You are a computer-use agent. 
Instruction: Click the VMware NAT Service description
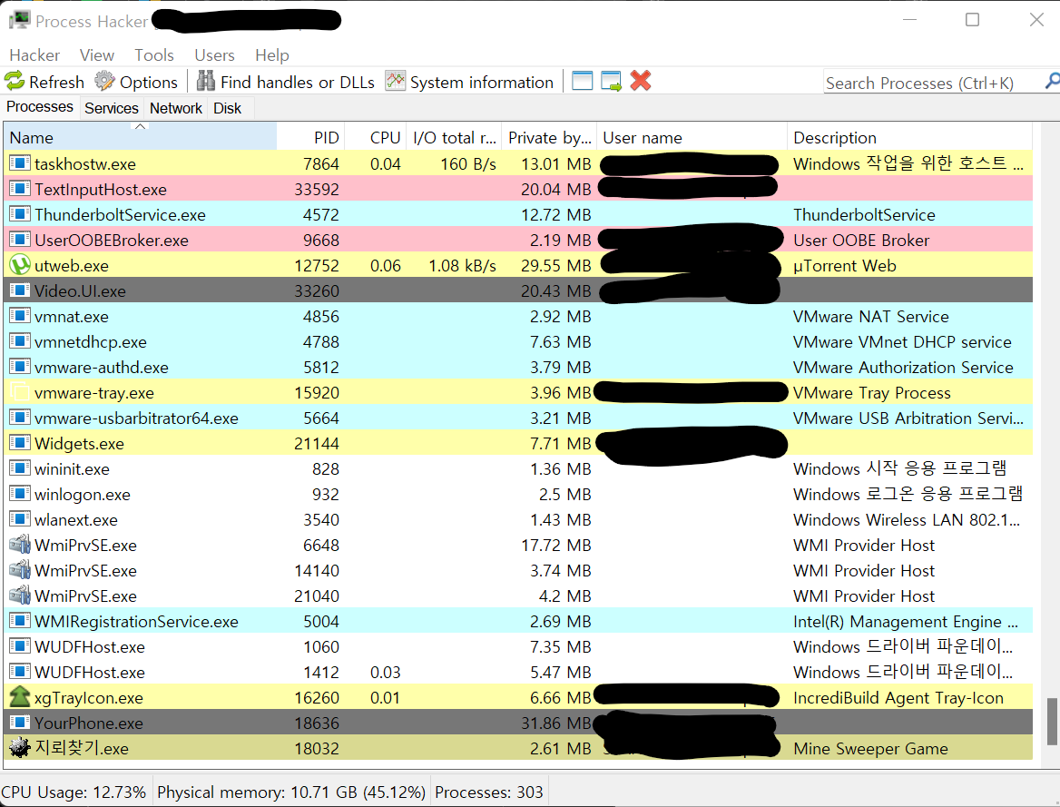click(870, 316)
